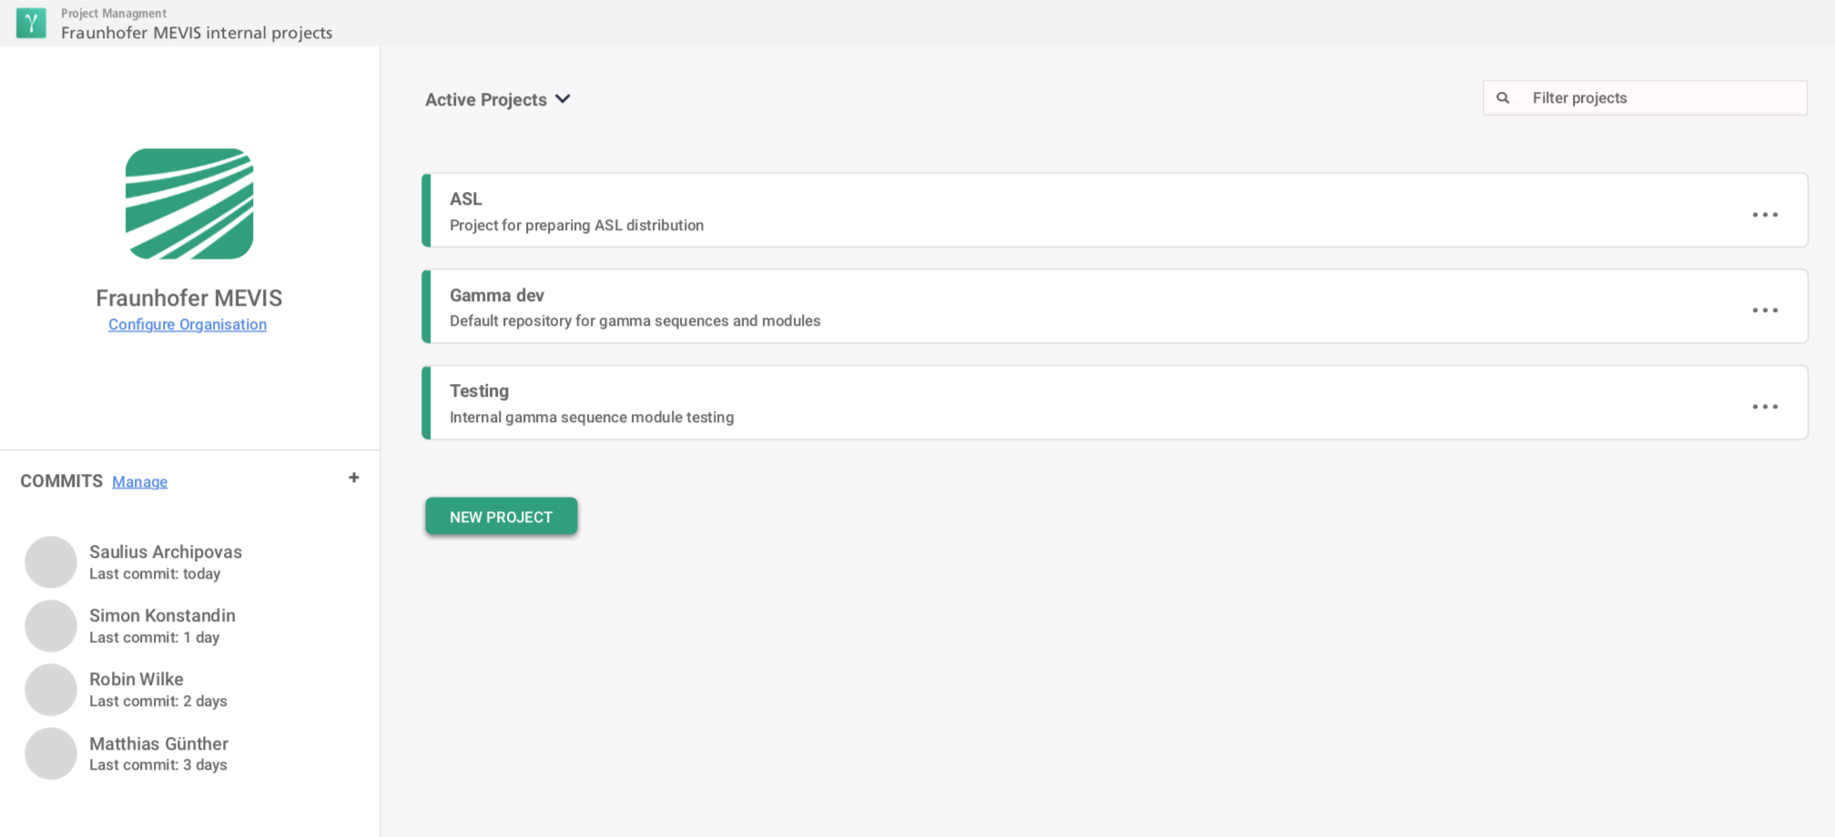Open the Gamma dev three-dot menu
The width and height of the screenshot is (1835, 837).
pyautogui.click(x=1764, y=310)
